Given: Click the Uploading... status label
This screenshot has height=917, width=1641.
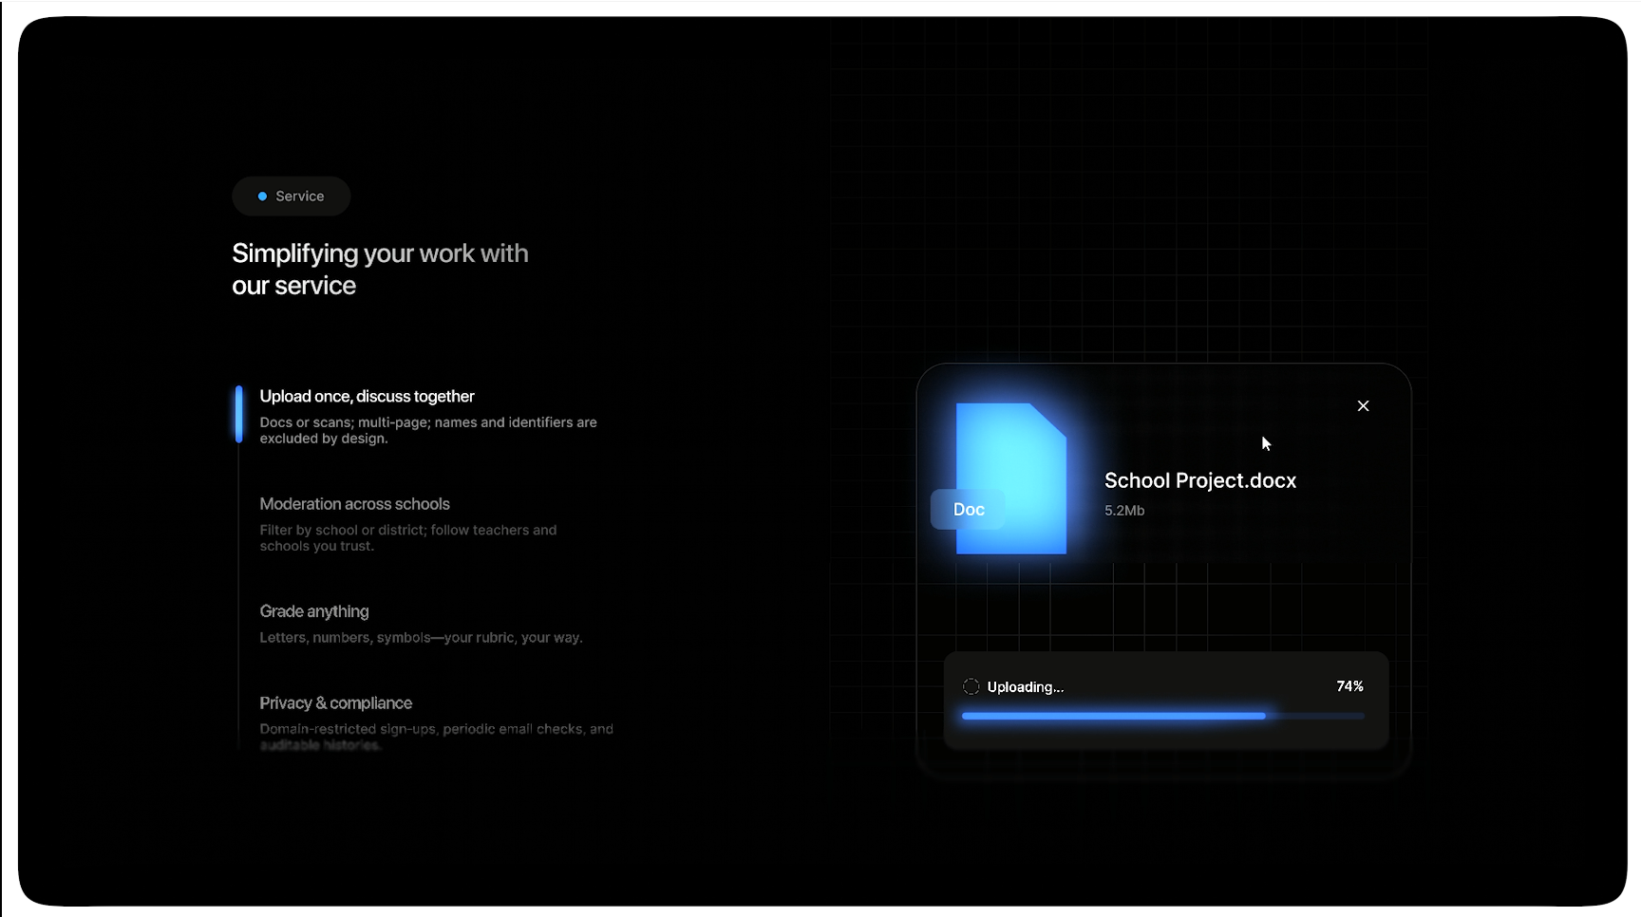Looking at the screenshot, I should tap(1025, 687).
